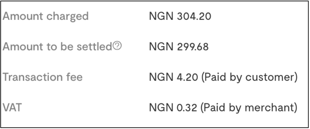310x129 pixels.
Task: Select the VAT label
Action: click(12, 107)
